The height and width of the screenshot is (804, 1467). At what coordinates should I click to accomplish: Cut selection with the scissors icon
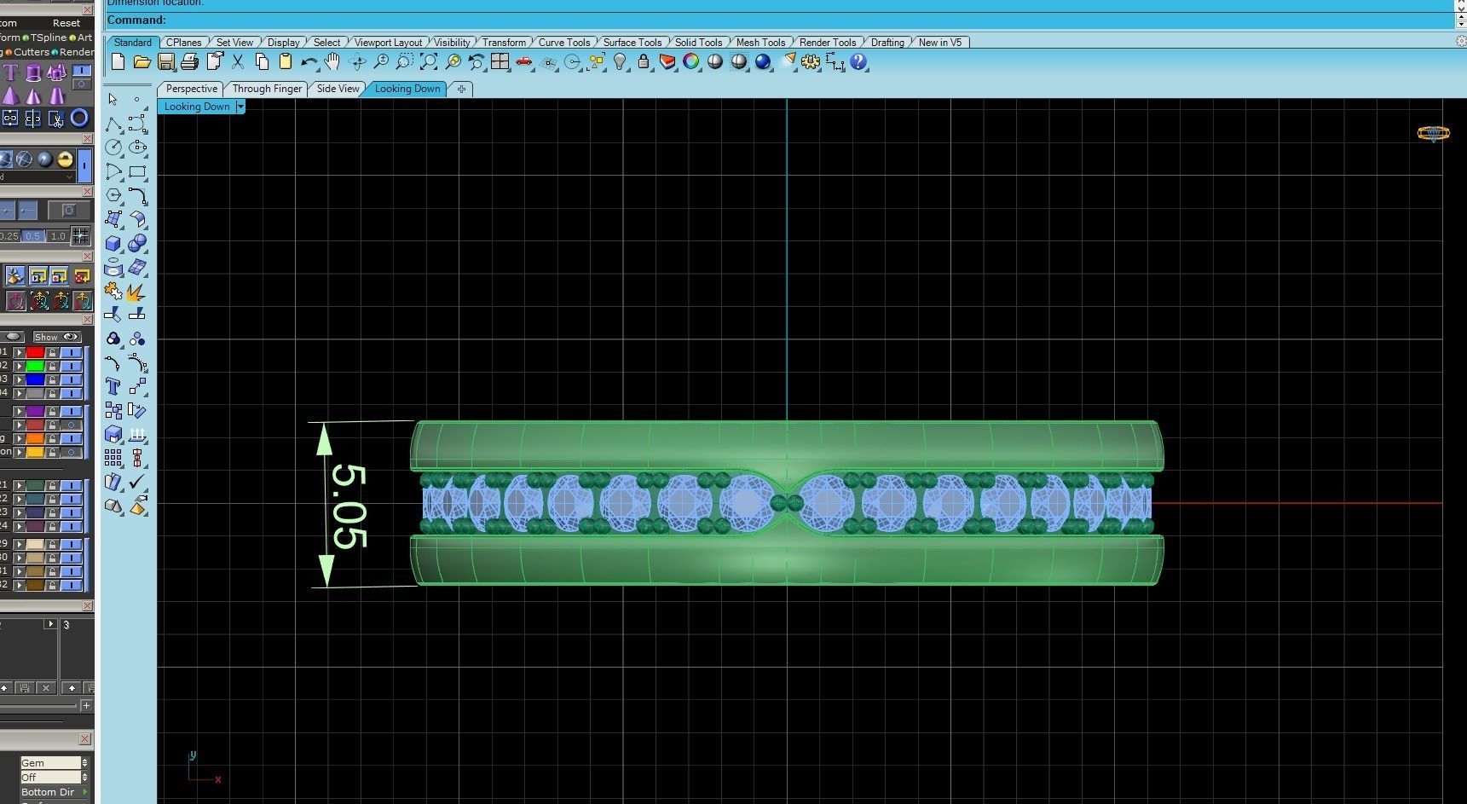point(238,61)
